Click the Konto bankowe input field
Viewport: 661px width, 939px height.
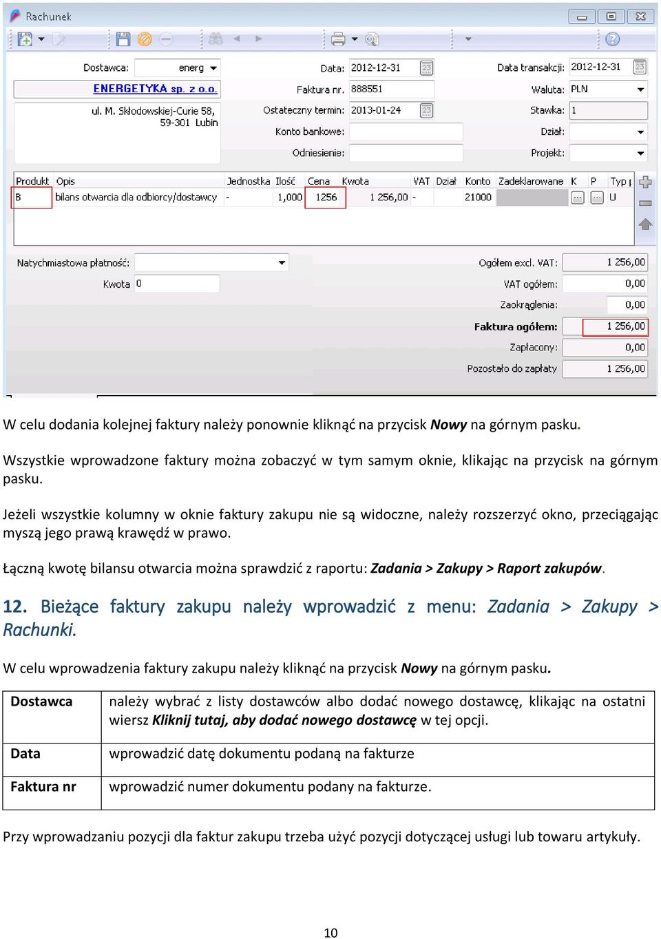[406, 131]
